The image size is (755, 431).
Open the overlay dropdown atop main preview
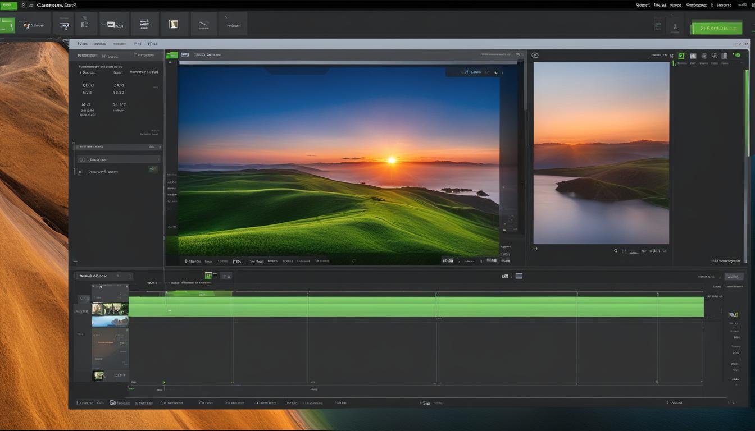point(474,72)
